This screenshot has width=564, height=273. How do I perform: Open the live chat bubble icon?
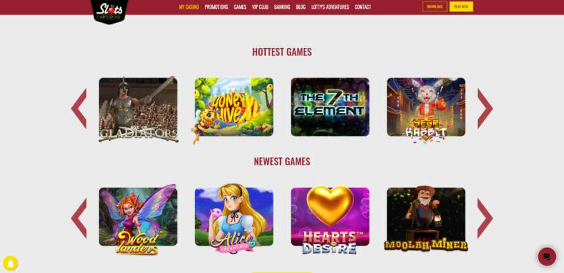(x=547, y=256)
